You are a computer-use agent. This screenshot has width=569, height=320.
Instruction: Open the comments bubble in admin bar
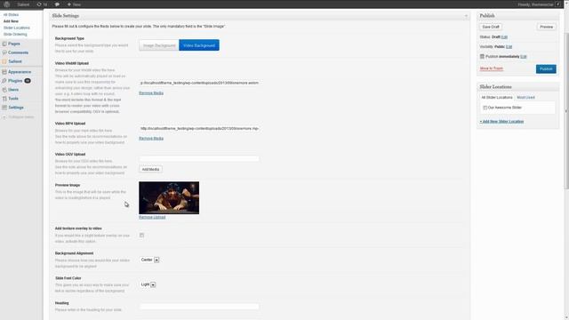click(57, 4)
